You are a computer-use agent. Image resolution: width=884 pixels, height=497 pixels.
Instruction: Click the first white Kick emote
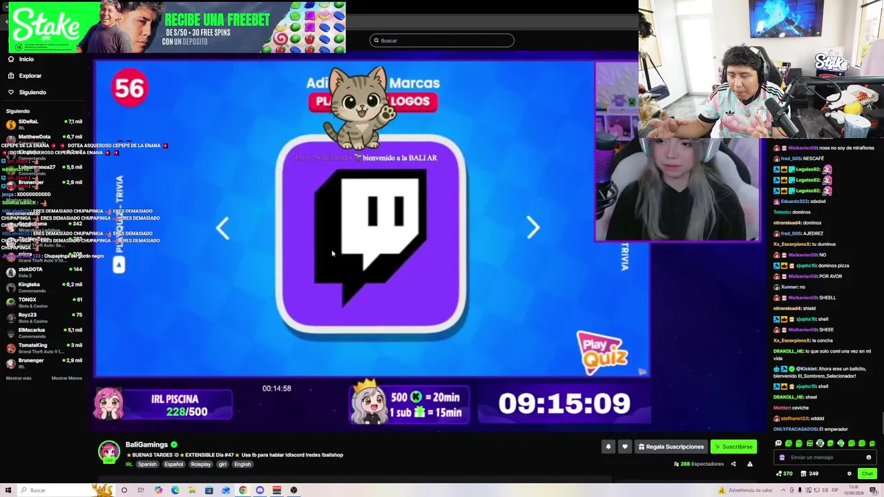coord(778,443)
